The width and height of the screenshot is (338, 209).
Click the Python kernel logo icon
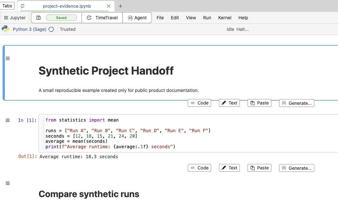(5, 29)
